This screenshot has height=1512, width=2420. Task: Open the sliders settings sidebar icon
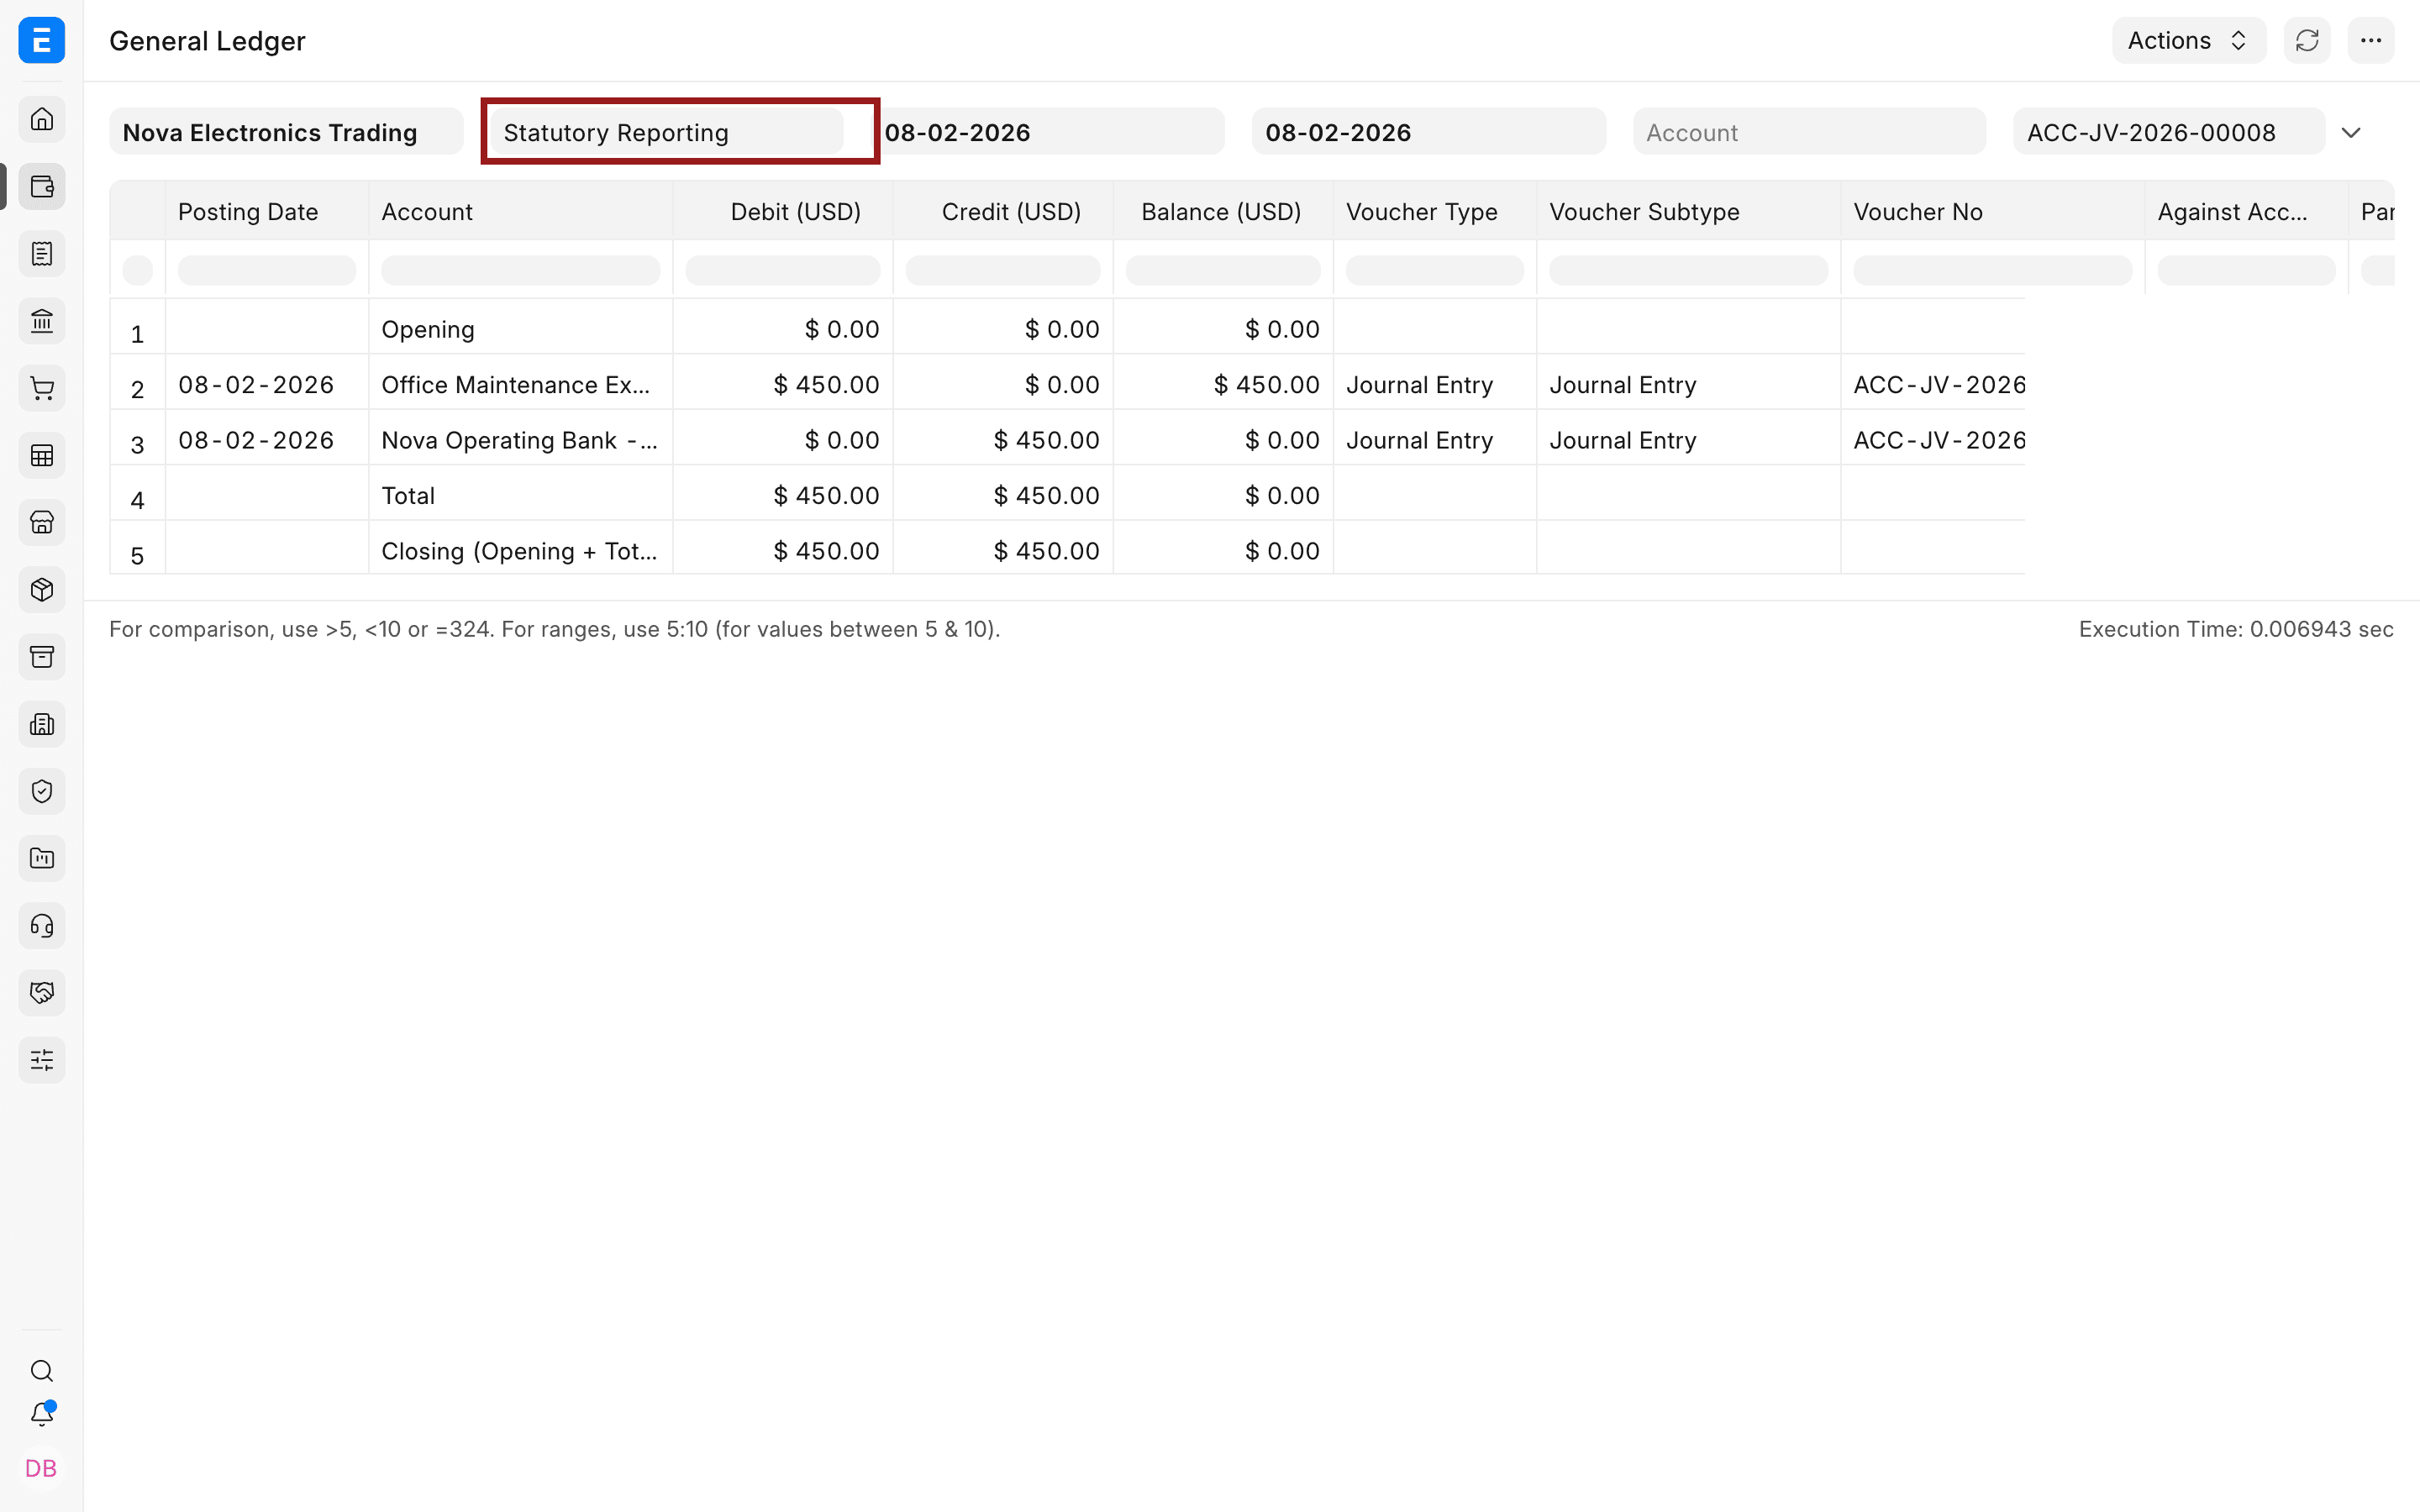[42, 1060]
